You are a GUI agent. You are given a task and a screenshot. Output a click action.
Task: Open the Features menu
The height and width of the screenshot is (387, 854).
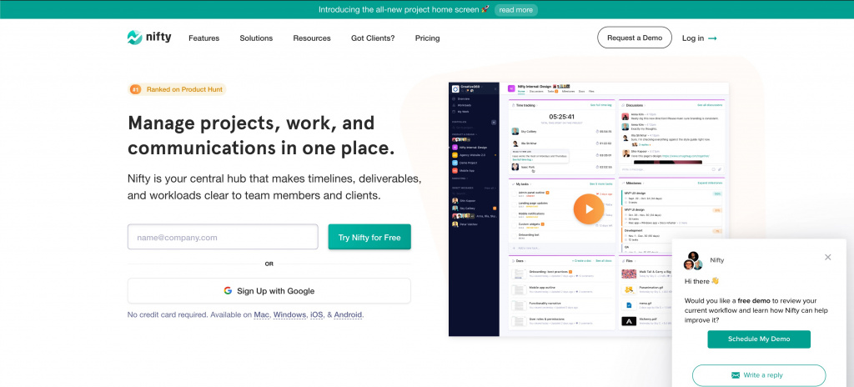tap(203, 38)
